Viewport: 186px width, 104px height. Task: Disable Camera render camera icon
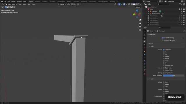pos(184,12)
